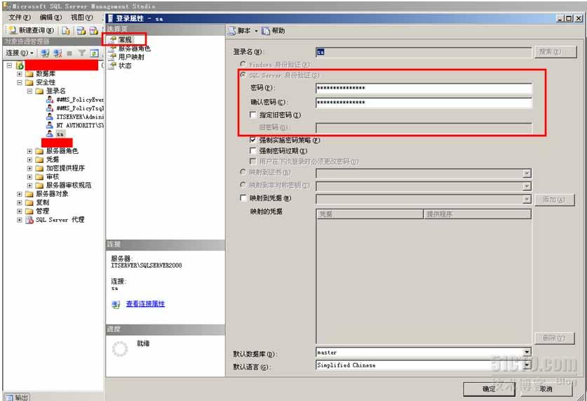The height and width of the screenshot is (401, 587).
Task: Click the stop icon in Object Explorer toolbar
Action: (69, 53)
